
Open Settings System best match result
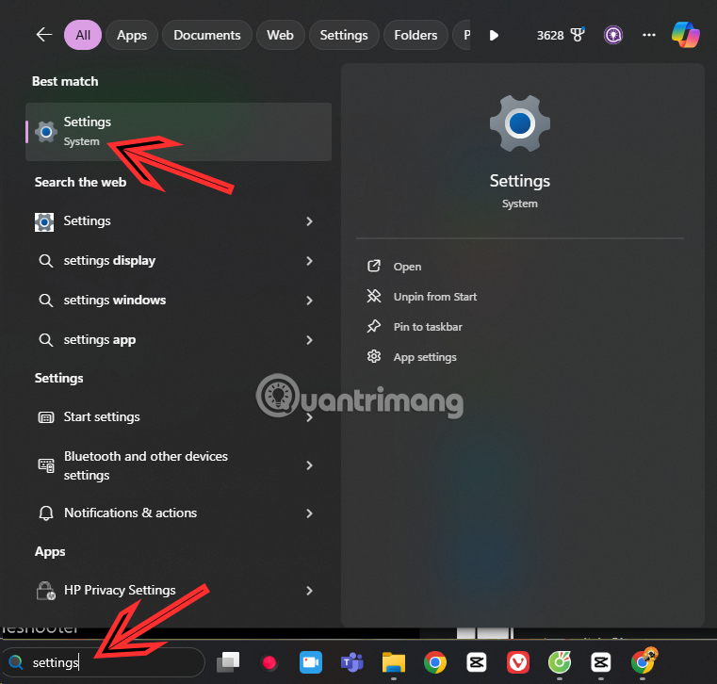(178, 132)
